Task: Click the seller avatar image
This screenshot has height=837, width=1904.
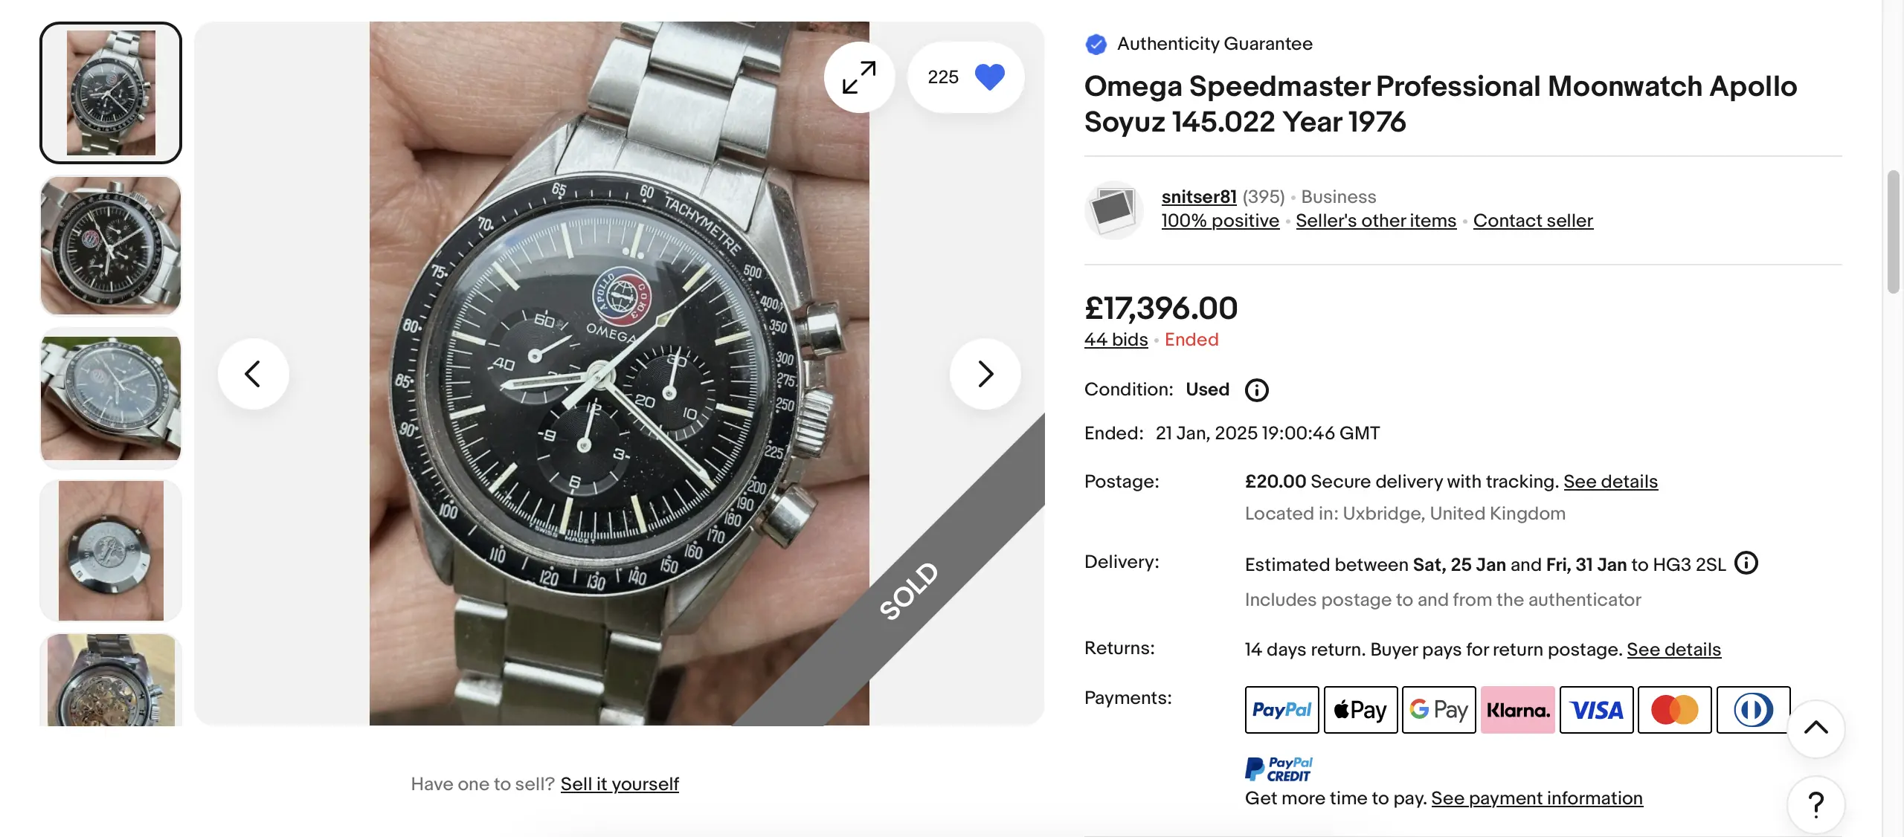Action: point(1113,209)
